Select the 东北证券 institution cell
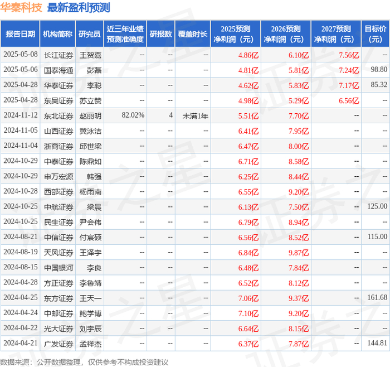The image size is (390, 367). tap(58, 116)
